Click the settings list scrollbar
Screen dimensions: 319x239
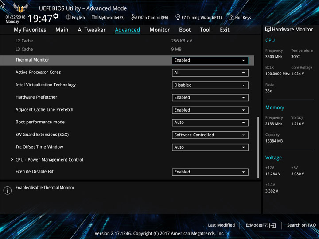tap(258, 147)
